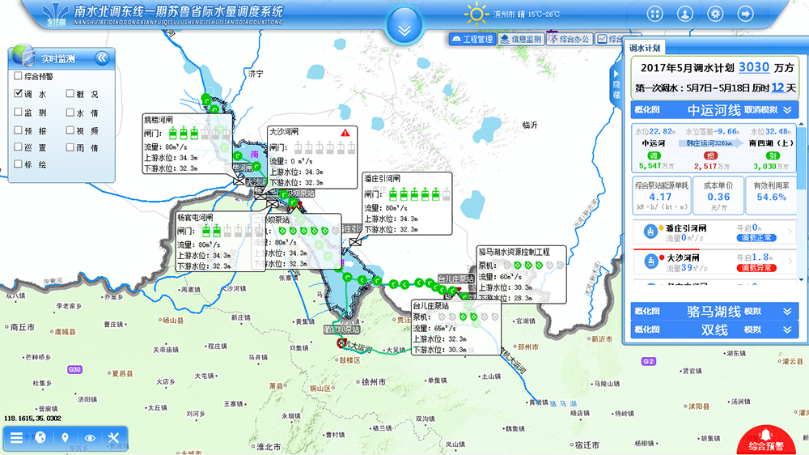Open settings gear in header

715,14
